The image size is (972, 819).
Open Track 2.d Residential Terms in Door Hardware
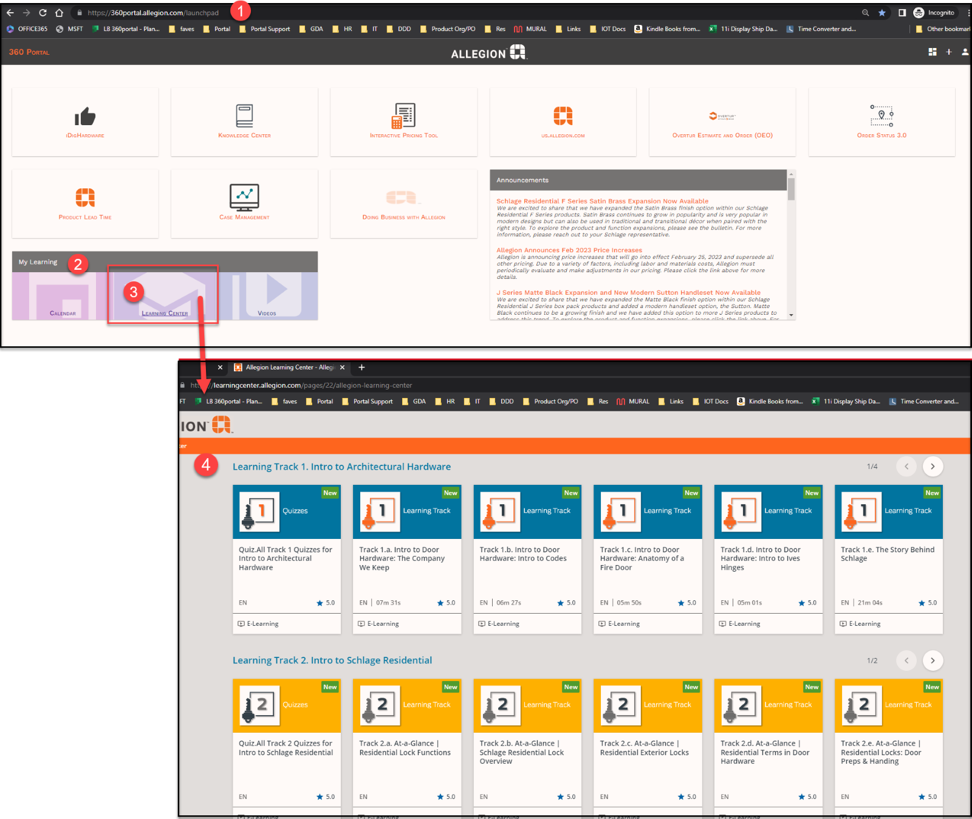tap(768, 747)
